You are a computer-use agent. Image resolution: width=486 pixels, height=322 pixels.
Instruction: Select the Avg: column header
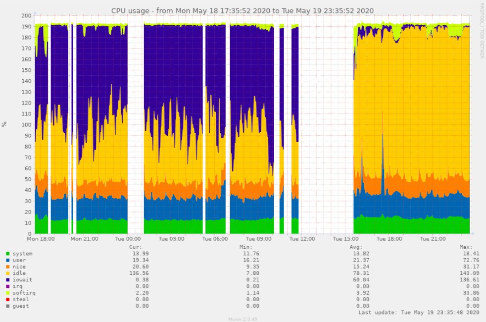pos(356,247)
